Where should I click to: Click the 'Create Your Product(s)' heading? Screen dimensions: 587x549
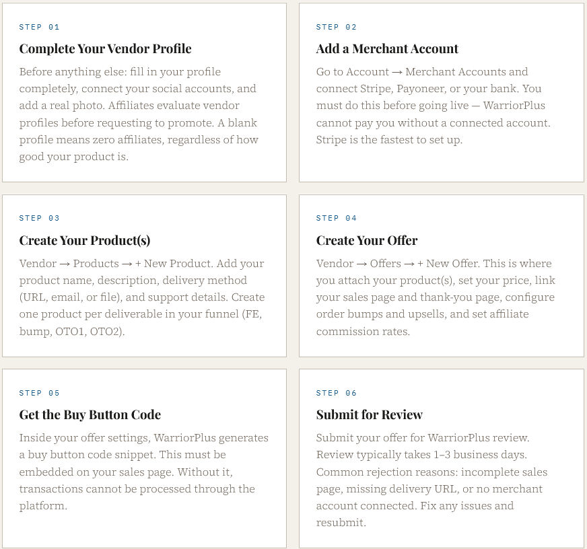click(x=85, y=240)
